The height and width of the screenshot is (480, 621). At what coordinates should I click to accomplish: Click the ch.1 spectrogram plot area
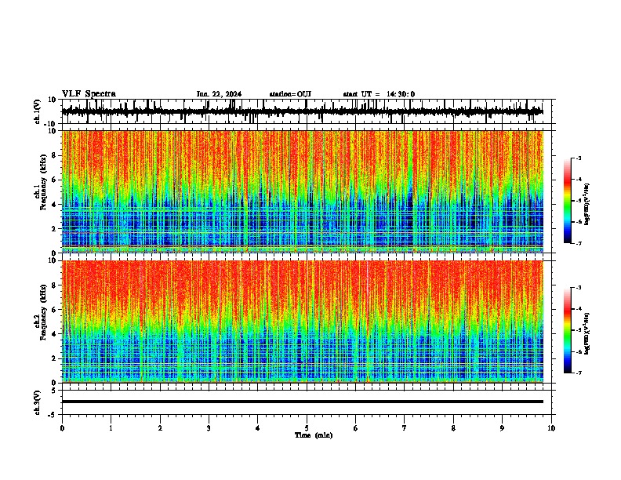303,191
